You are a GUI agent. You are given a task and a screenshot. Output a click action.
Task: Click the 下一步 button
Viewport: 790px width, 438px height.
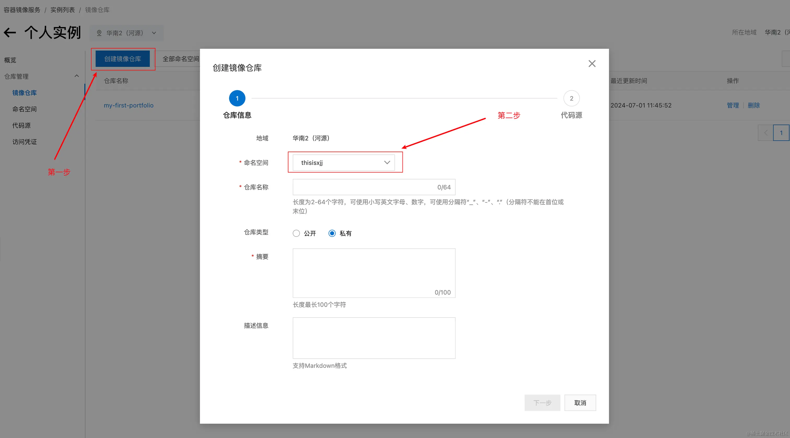(x=542, y=403)
